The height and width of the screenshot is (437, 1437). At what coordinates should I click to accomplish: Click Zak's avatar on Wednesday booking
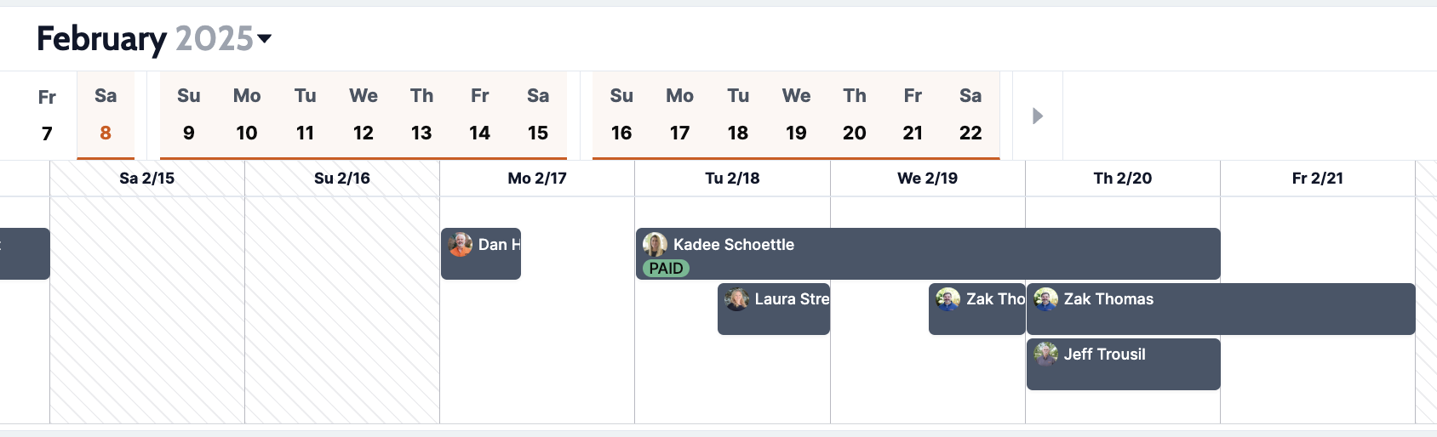coord(948,299)
